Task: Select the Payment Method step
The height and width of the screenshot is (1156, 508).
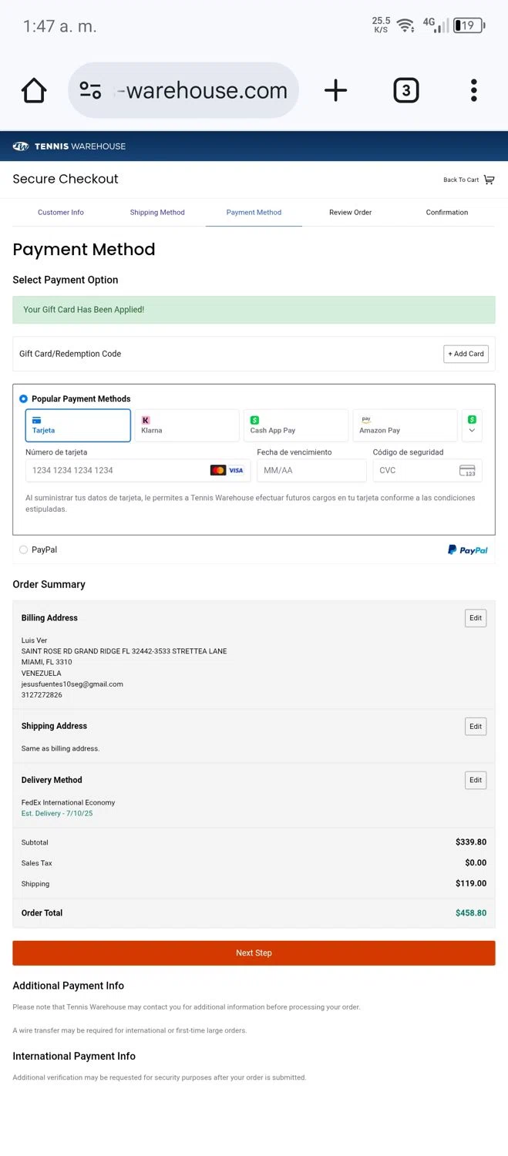Action: tap(254, 212)
